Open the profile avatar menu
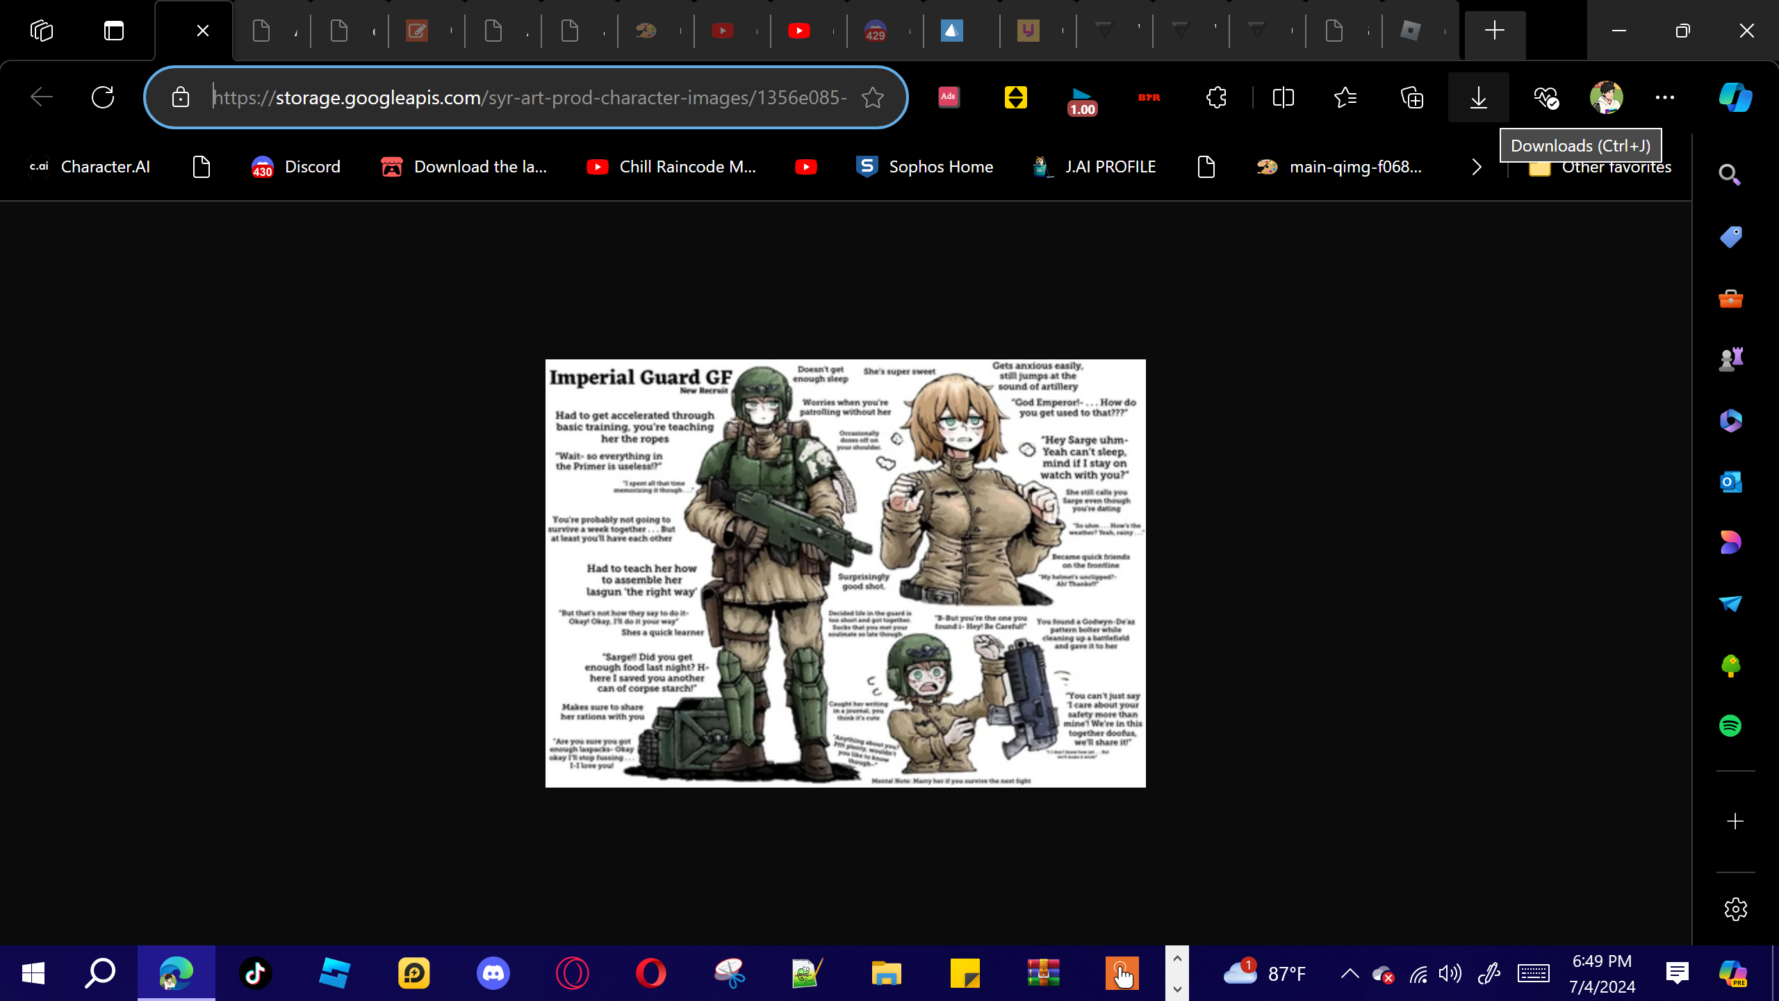1779x1001 pixels. pos(1606,97)
